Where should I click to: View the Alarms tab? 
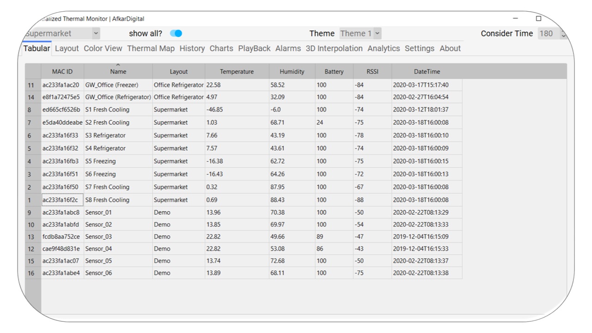coord(288,49)
